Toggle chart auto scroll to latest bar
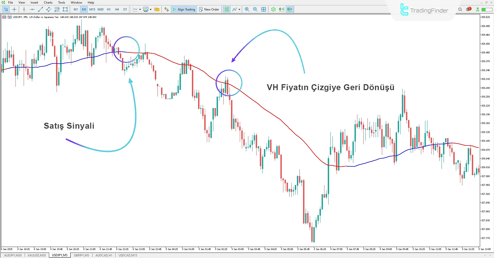 coord(281,9)
